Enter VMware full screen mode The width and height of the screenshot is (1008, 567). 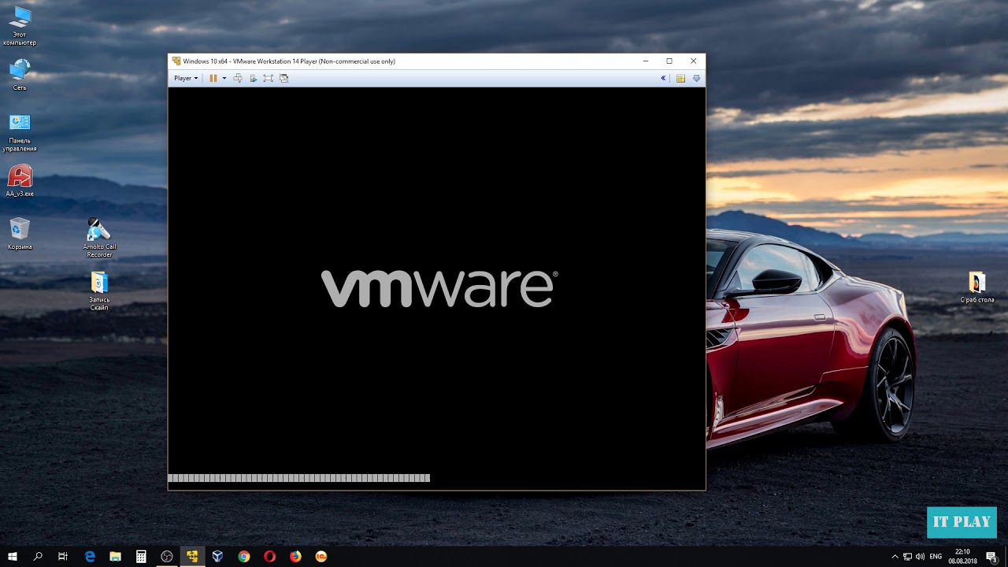269,78
